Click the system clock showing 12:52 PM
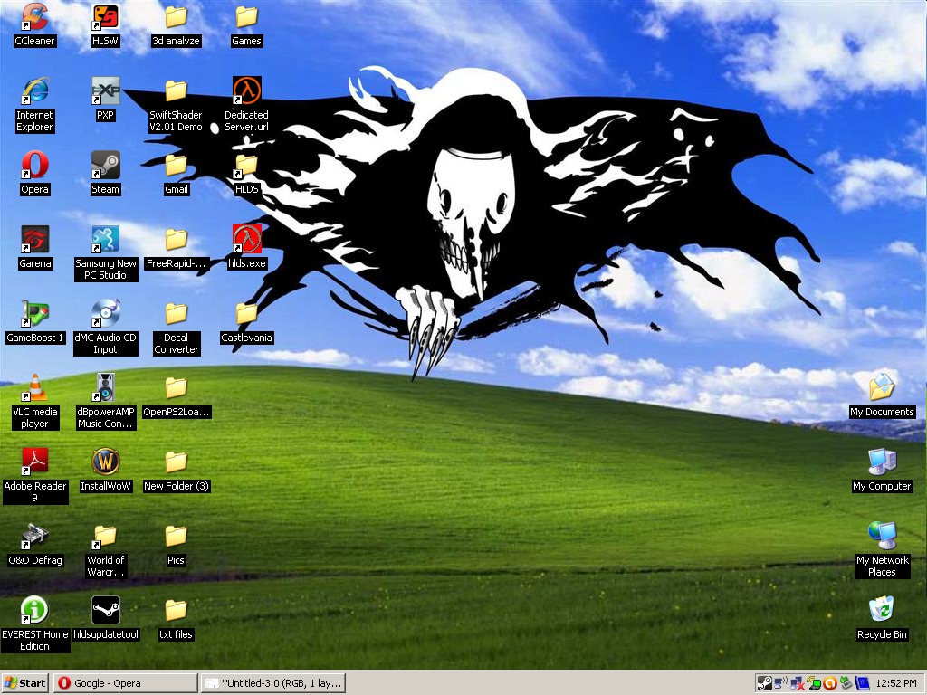Image resolution: width=927 pixels, height=695 pixels. [896, 683]
